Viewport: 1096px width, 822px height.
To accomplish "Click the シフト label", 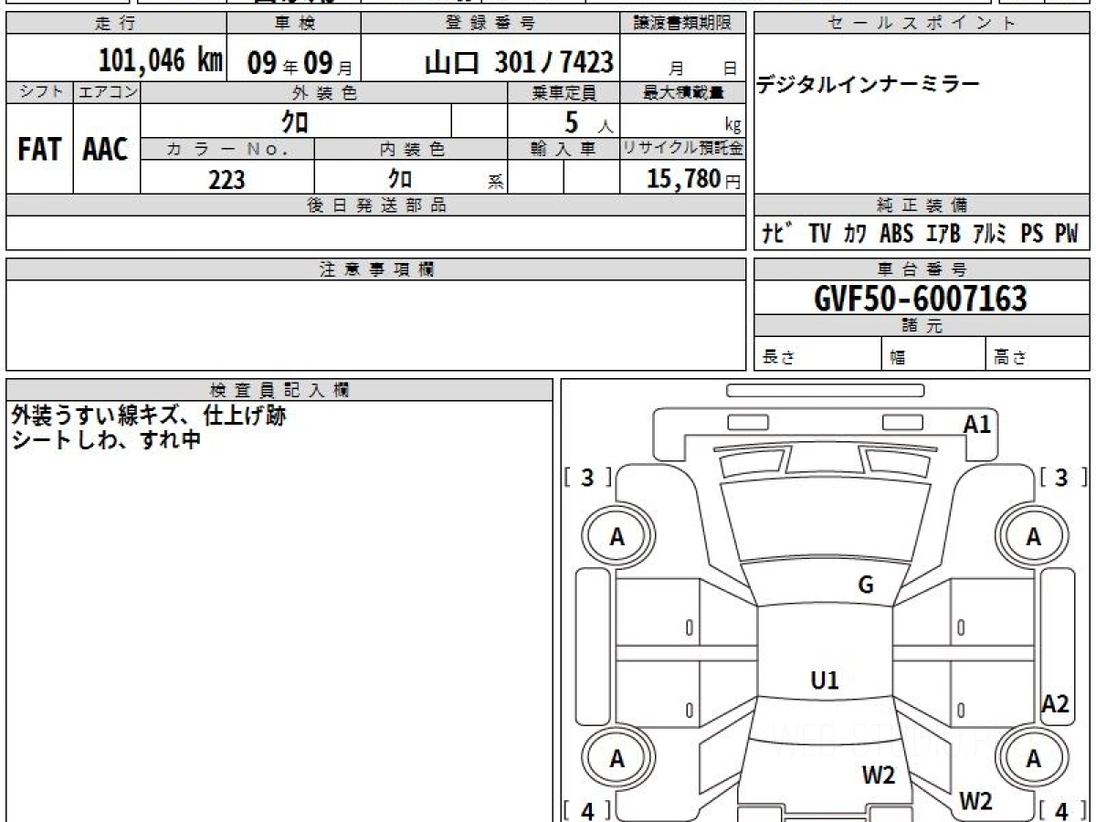I will click(x=39, y=92).
